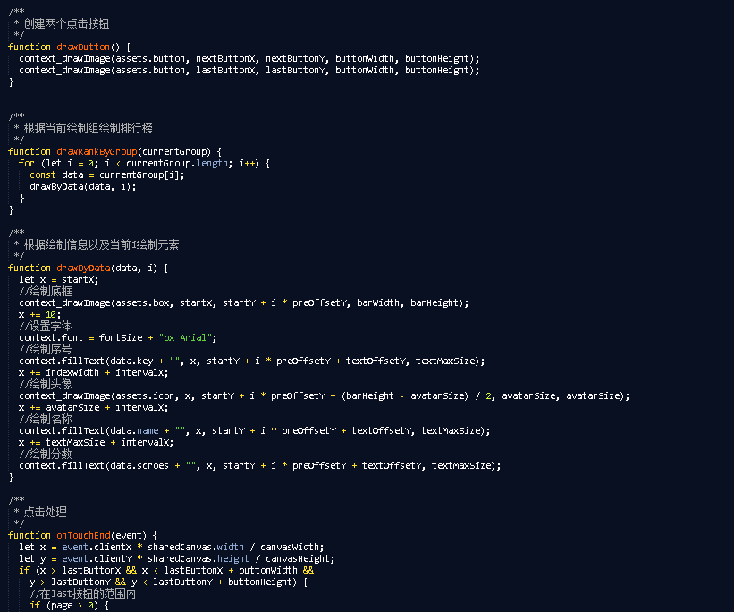Screen dimensions: 734x612
Task: Click buttonHeight in the nextButton drawImage line
Action: click(x=437, y=58)
